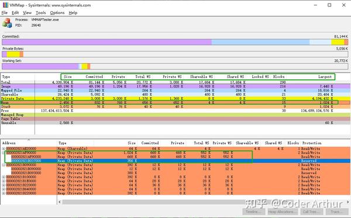Collapse the 000002821AF90000 heap entry
The width and height of the screenshot is (351, 218).
4,153
